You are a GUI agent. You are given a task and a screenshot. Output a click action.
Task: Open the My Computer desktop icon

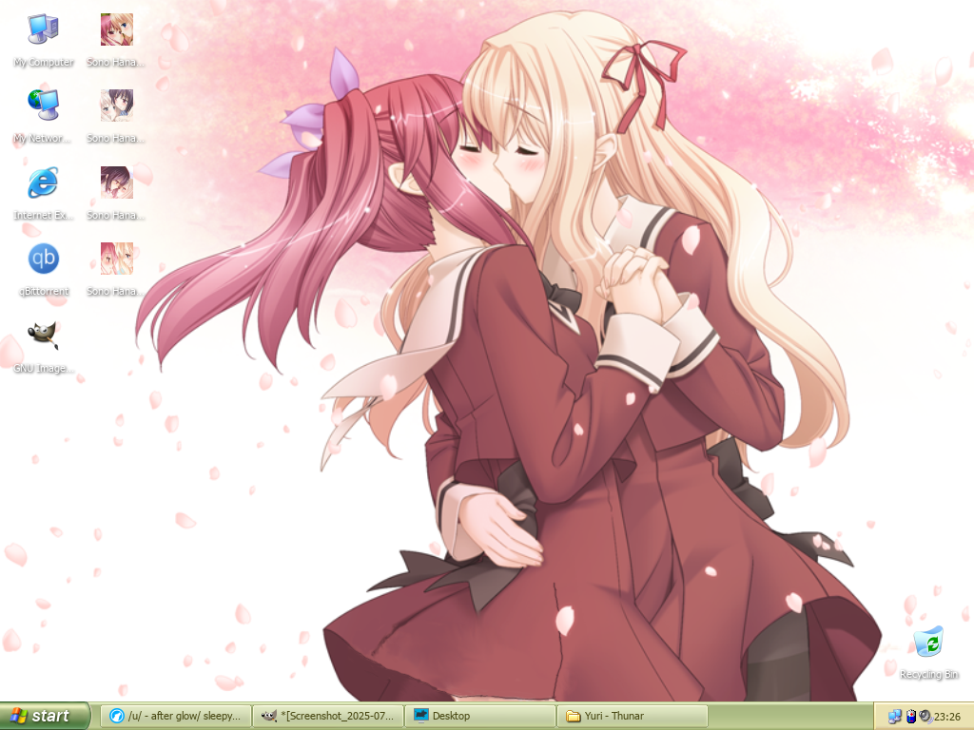[x=44, y=40]
